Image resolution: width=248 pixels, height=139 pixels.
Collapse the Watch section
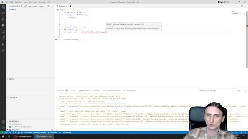[x=10, y=79]
